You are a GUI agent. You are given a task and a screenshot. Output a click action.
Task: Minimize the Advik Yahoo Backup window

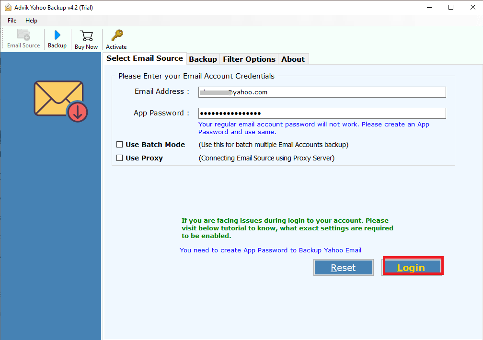coord(429,7)
